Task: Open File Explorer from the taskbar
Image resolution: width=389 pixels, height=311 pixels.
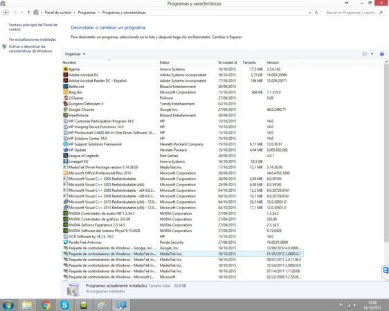Action: pos(27,305)
